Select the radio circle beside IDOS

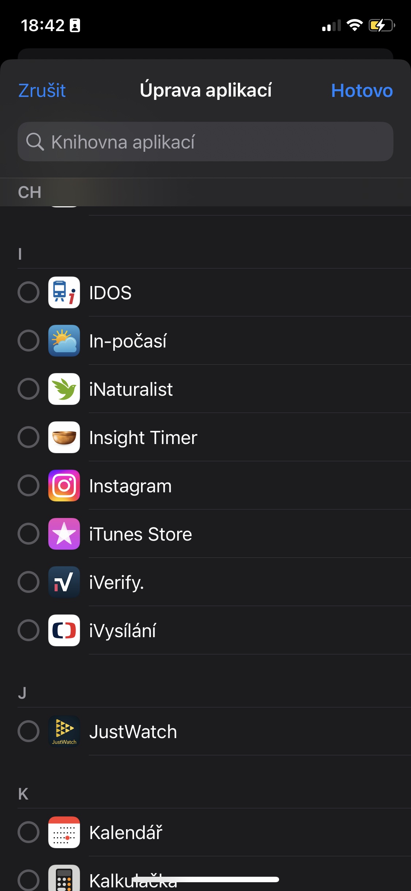click(x=28, y=292)
